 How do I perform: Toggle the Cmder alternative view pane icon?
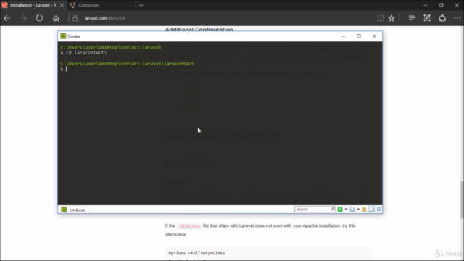372,210
